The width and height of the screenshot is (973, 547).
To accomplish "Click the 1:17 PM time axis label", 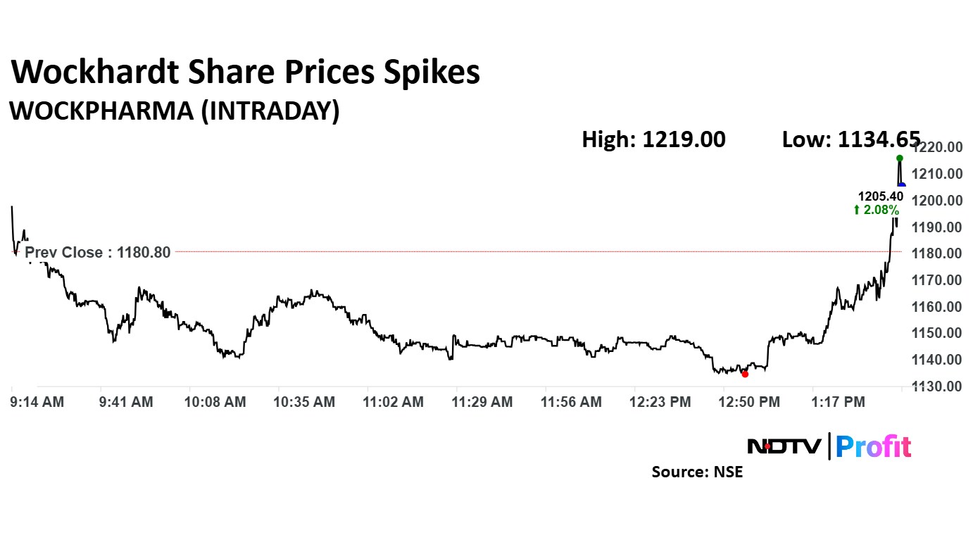I will pos(838,402).
